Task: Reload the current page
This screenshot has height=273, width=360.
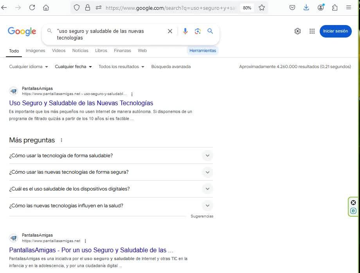Action: click(32, 7)
